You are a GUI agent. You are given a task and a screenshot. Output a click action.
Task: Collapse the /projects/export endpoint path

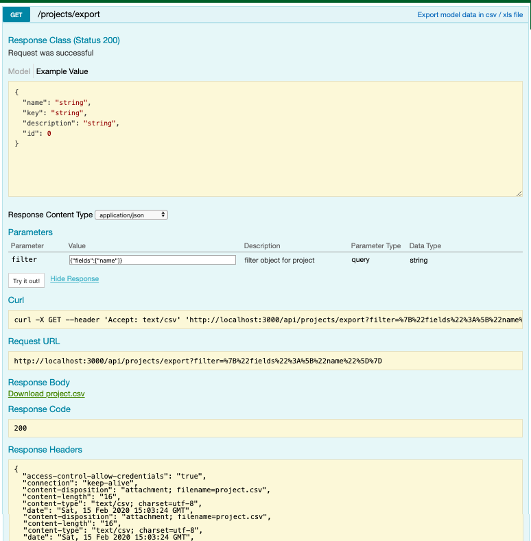tap(69, 14)
